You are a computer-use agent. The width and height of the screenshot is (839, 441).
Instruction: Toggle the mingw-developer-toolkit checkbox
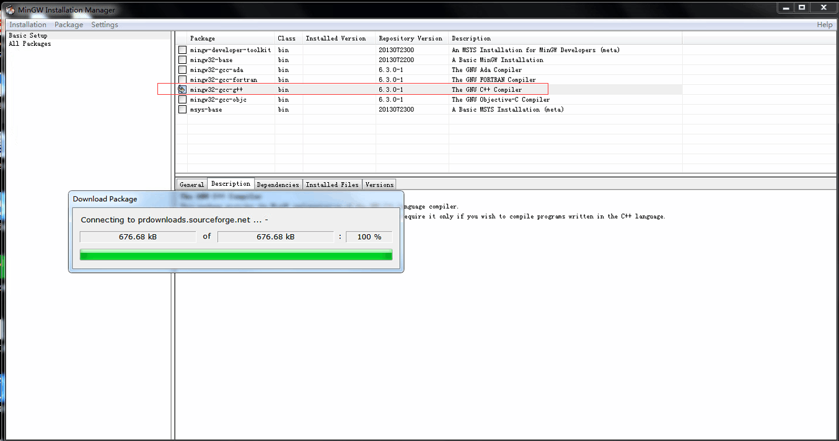click(182, 50)
